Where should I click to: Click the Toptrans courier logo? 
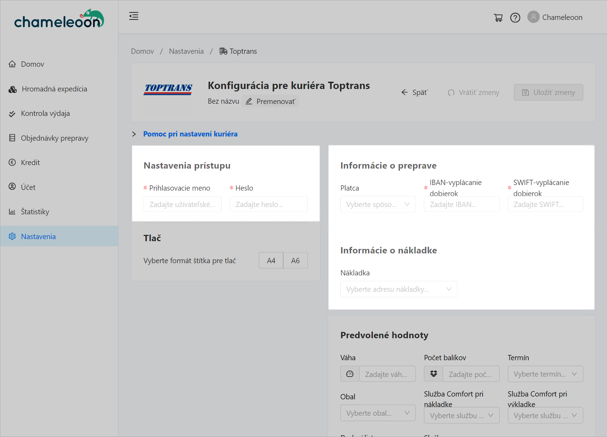pyautogui.click(x=168, y=89)
